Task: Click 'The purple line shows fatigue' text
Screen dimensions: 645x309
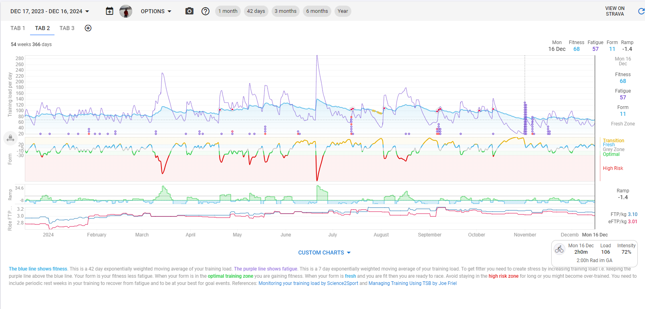Action: 266,269
